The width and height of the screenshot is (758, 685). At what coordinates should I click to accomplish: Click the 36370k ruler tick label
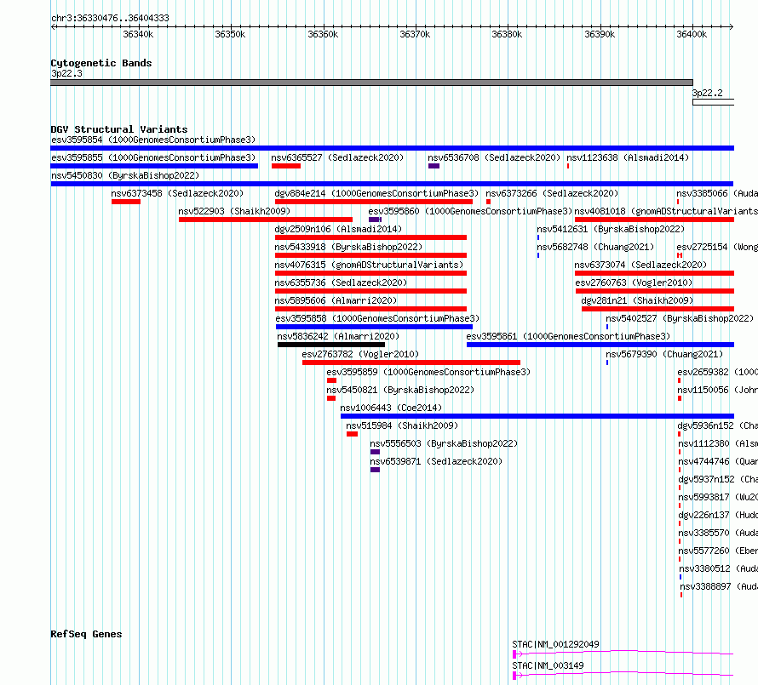click(x=415, y=34)
